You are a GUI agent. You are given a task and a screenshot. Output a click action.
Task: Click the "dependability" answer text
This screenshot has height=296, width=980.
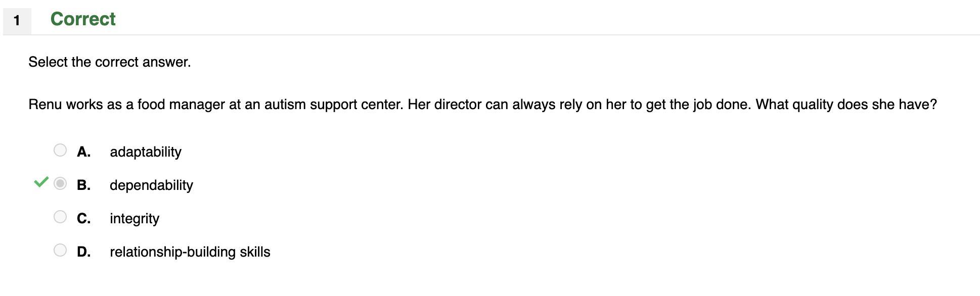pos(151,185)
